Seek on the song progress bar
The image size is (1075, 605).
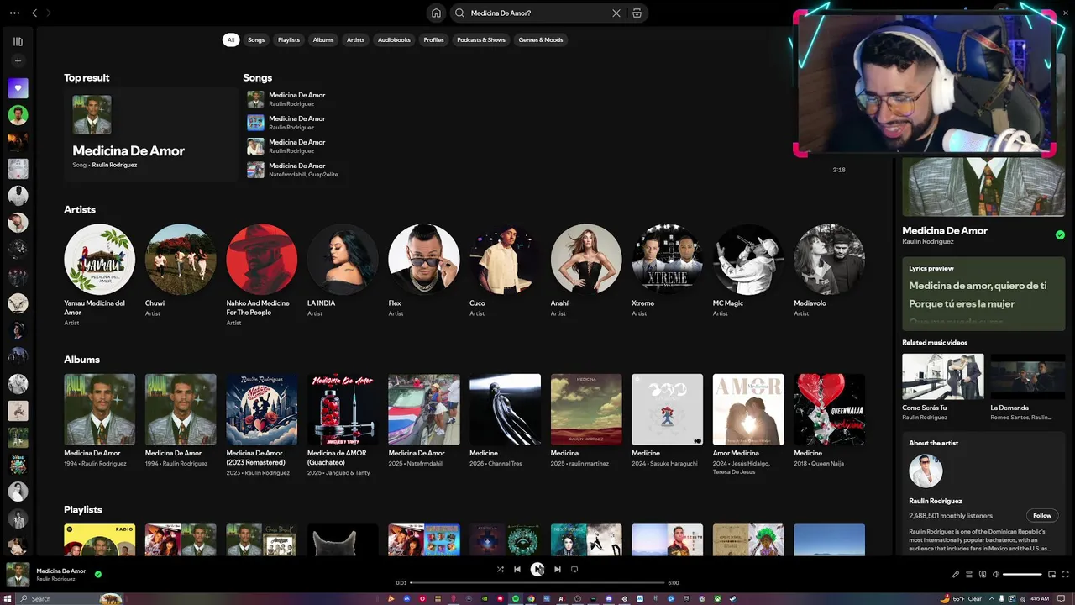pos(537,582)
